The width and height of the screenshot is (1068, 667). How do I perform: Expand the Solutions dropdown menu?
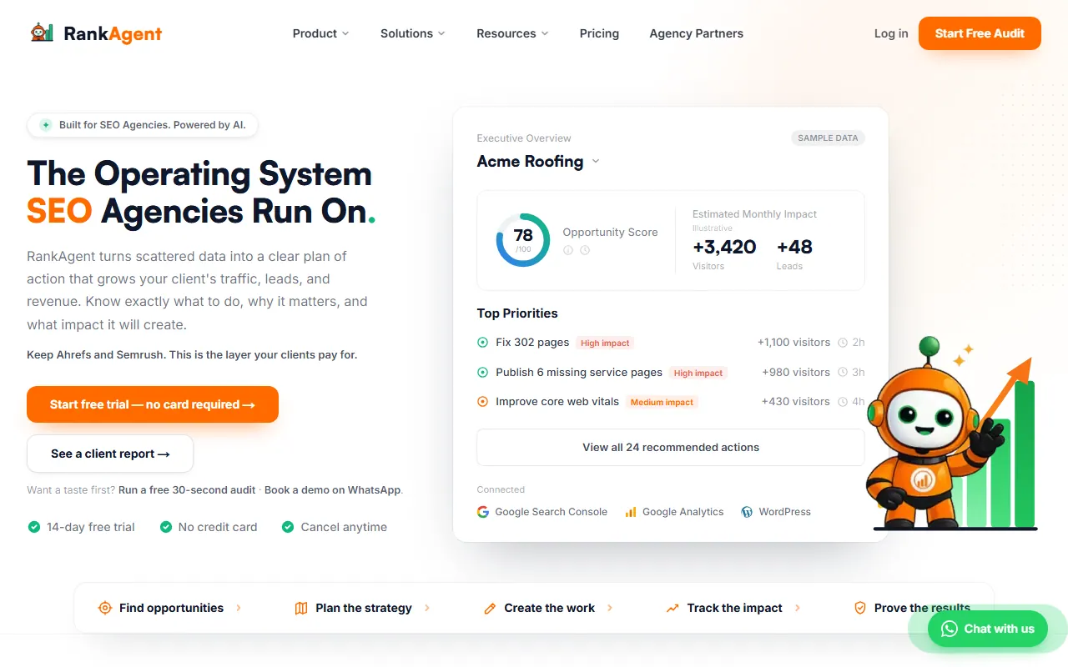413,33
